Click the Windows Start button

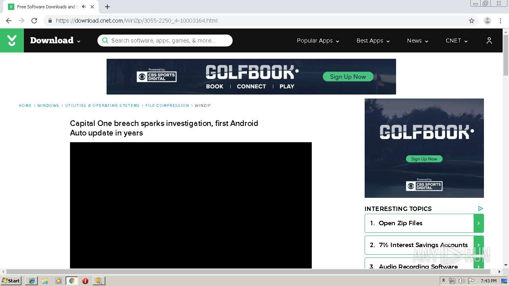(x=11, y=281)
